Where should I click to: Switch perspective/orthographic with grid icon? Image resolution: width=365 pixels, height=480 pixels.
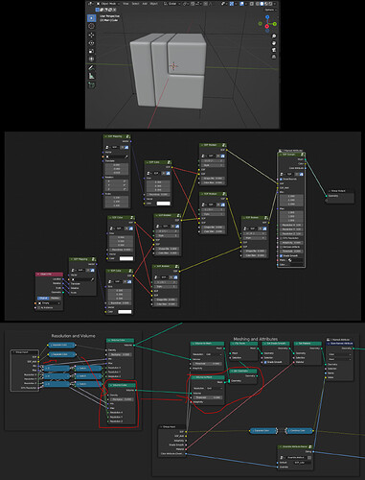(x=274, y=57)
